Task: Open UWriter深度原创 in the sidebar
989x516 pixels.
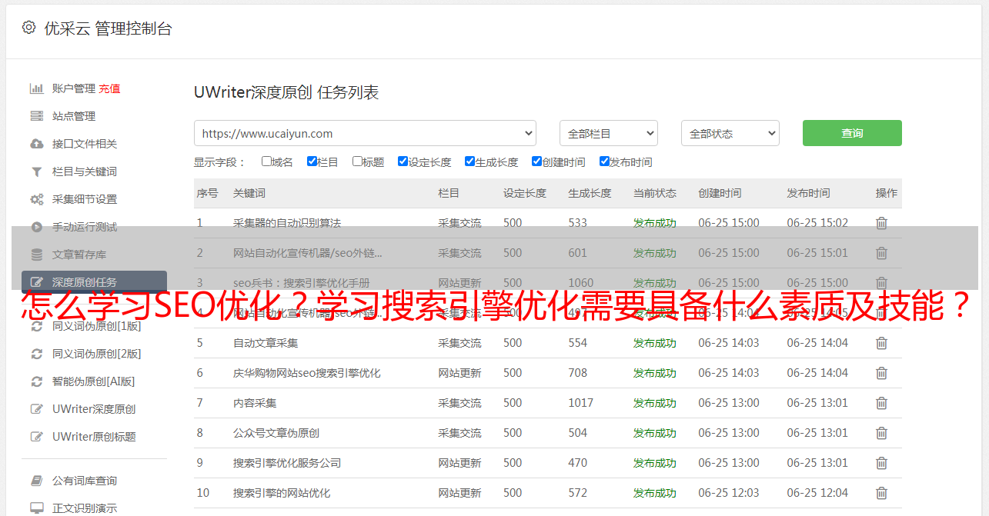Action: (94, 409)
